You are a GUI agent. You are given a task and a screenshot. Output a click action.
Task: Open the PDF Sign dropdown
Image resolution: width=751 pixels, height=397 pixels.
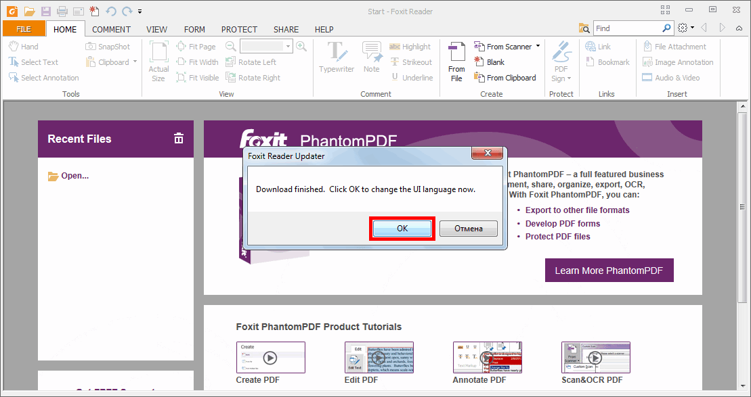[561, 62]
